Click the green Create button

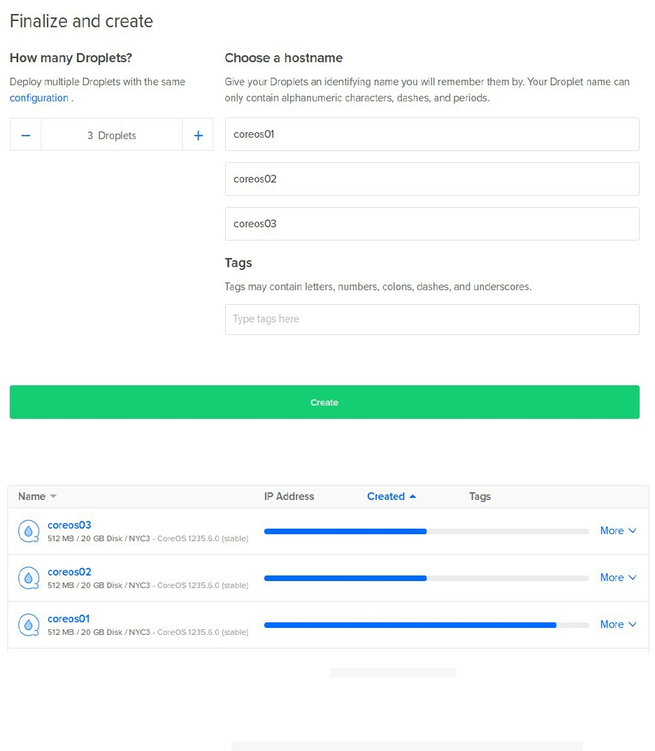[324, 402]
